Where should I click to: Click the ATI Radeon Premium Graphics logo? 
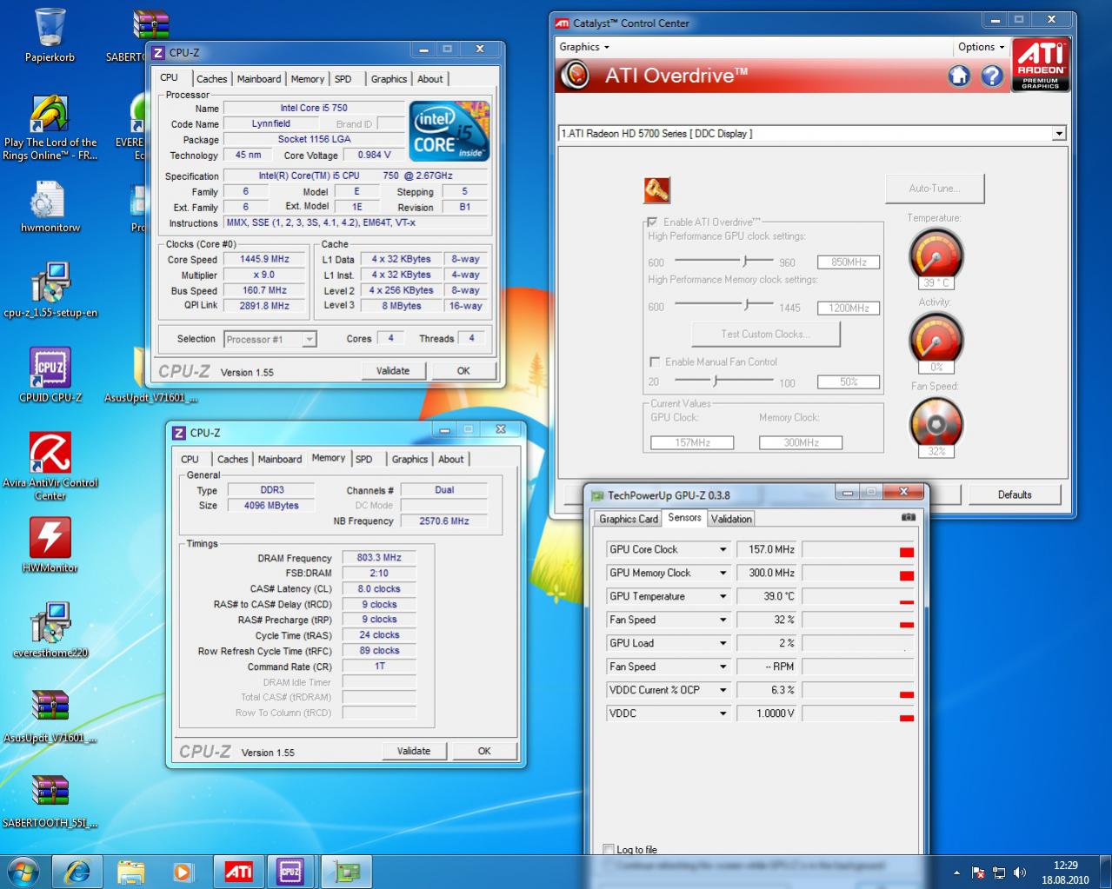1041,65
